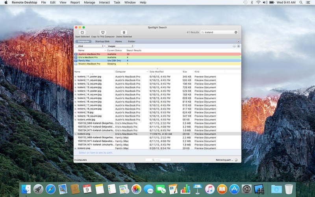Click the Copy To This Computer icon
Image resolution: width=315 pixels, height=197 pixels.
pyautogui.click(x=103, y=32)
